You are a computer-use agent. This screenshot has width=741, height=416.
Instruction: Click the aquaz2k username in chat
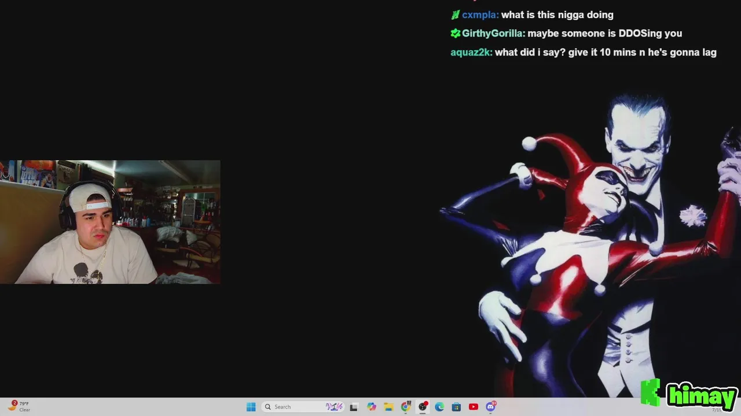pyautogui.click(x=471, y=52)
